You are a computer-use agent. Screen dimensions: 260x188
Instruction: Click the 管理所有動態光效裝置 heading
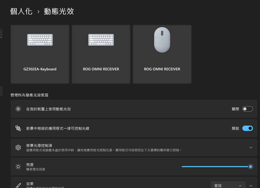[30, 95]
